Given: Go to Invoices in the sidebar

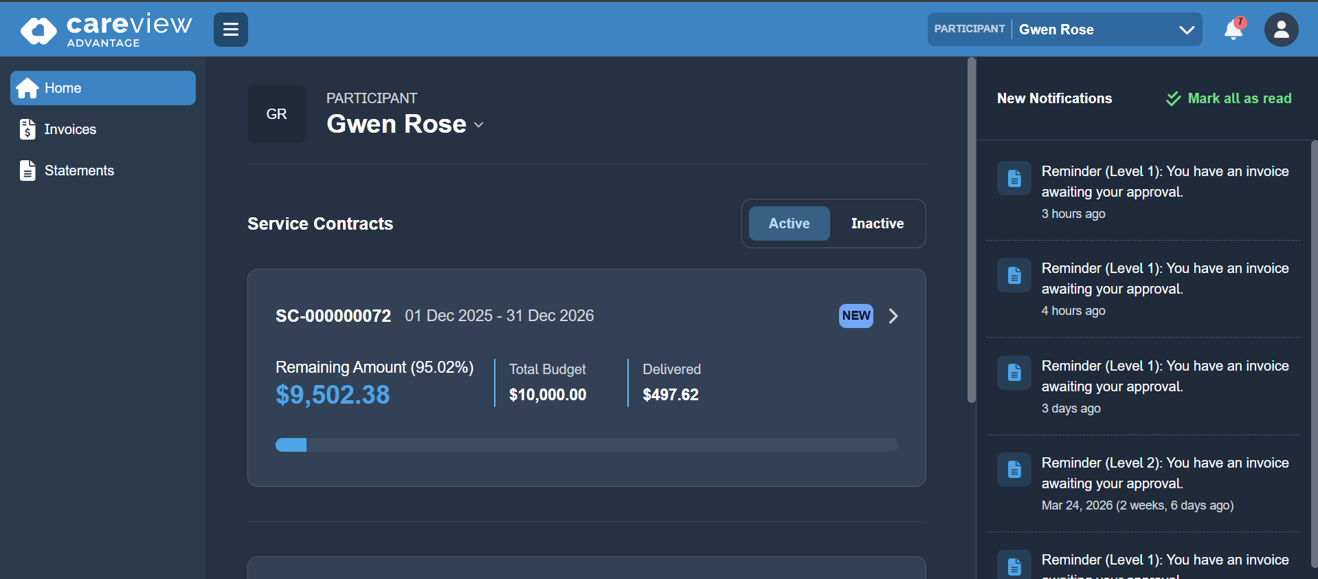Looking at the screenshot, I should pos(70,129).
